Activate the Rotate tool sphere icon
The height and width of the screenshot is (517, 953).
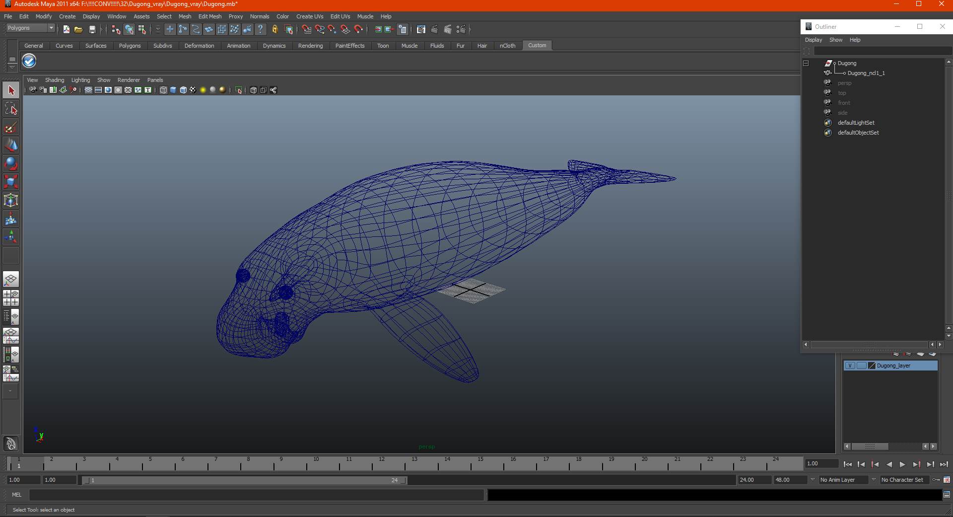tap(11, 163)
